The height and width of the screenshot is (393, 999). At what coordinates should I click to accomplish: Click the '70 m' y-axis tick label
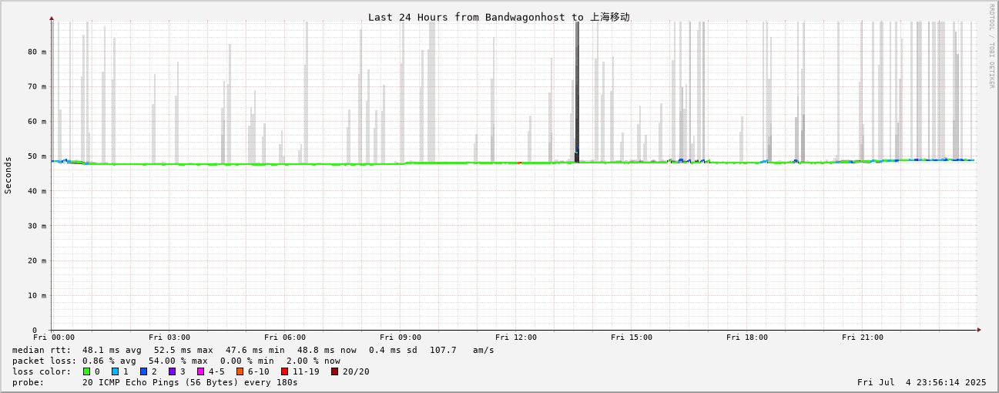coord(38,86)
